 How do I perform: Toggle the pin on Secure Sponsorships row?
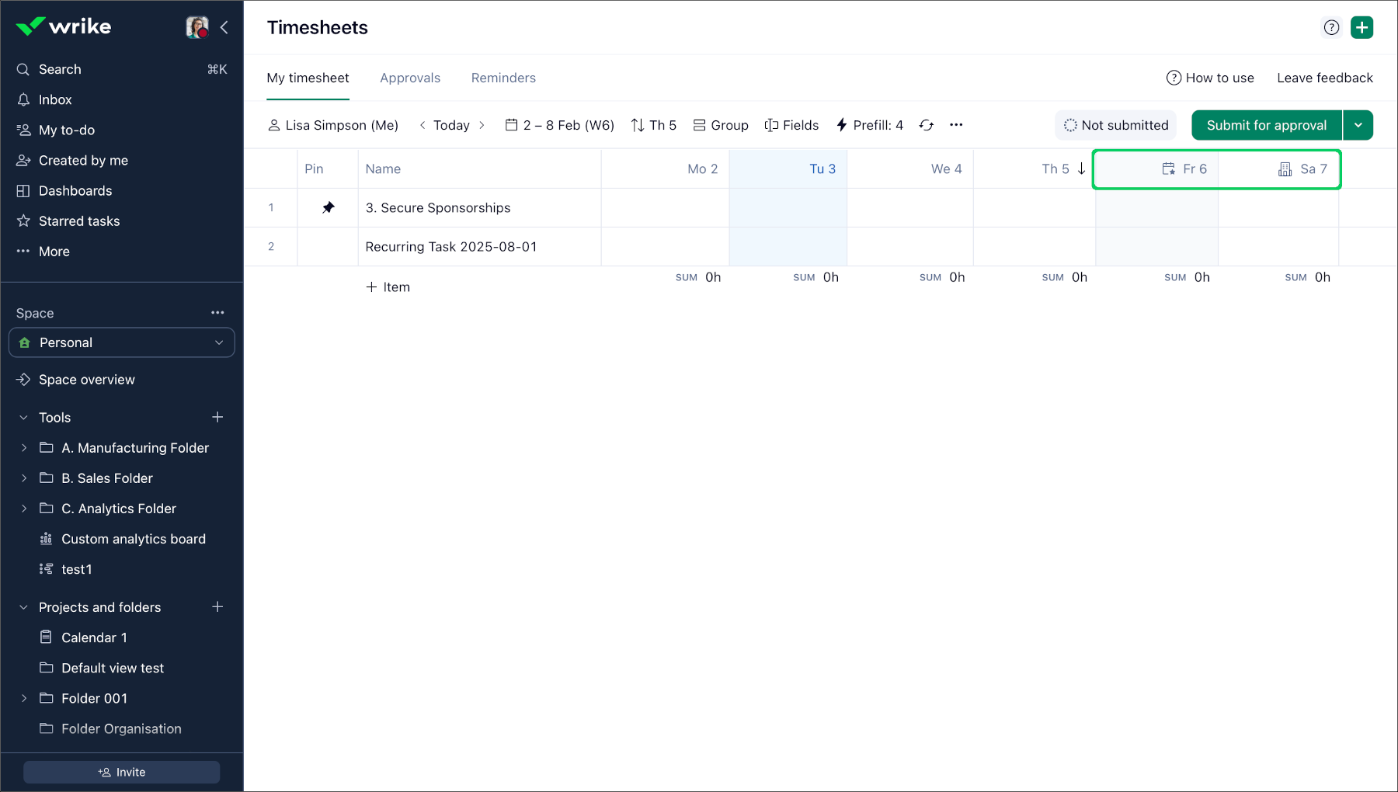(x=328, y=207)
